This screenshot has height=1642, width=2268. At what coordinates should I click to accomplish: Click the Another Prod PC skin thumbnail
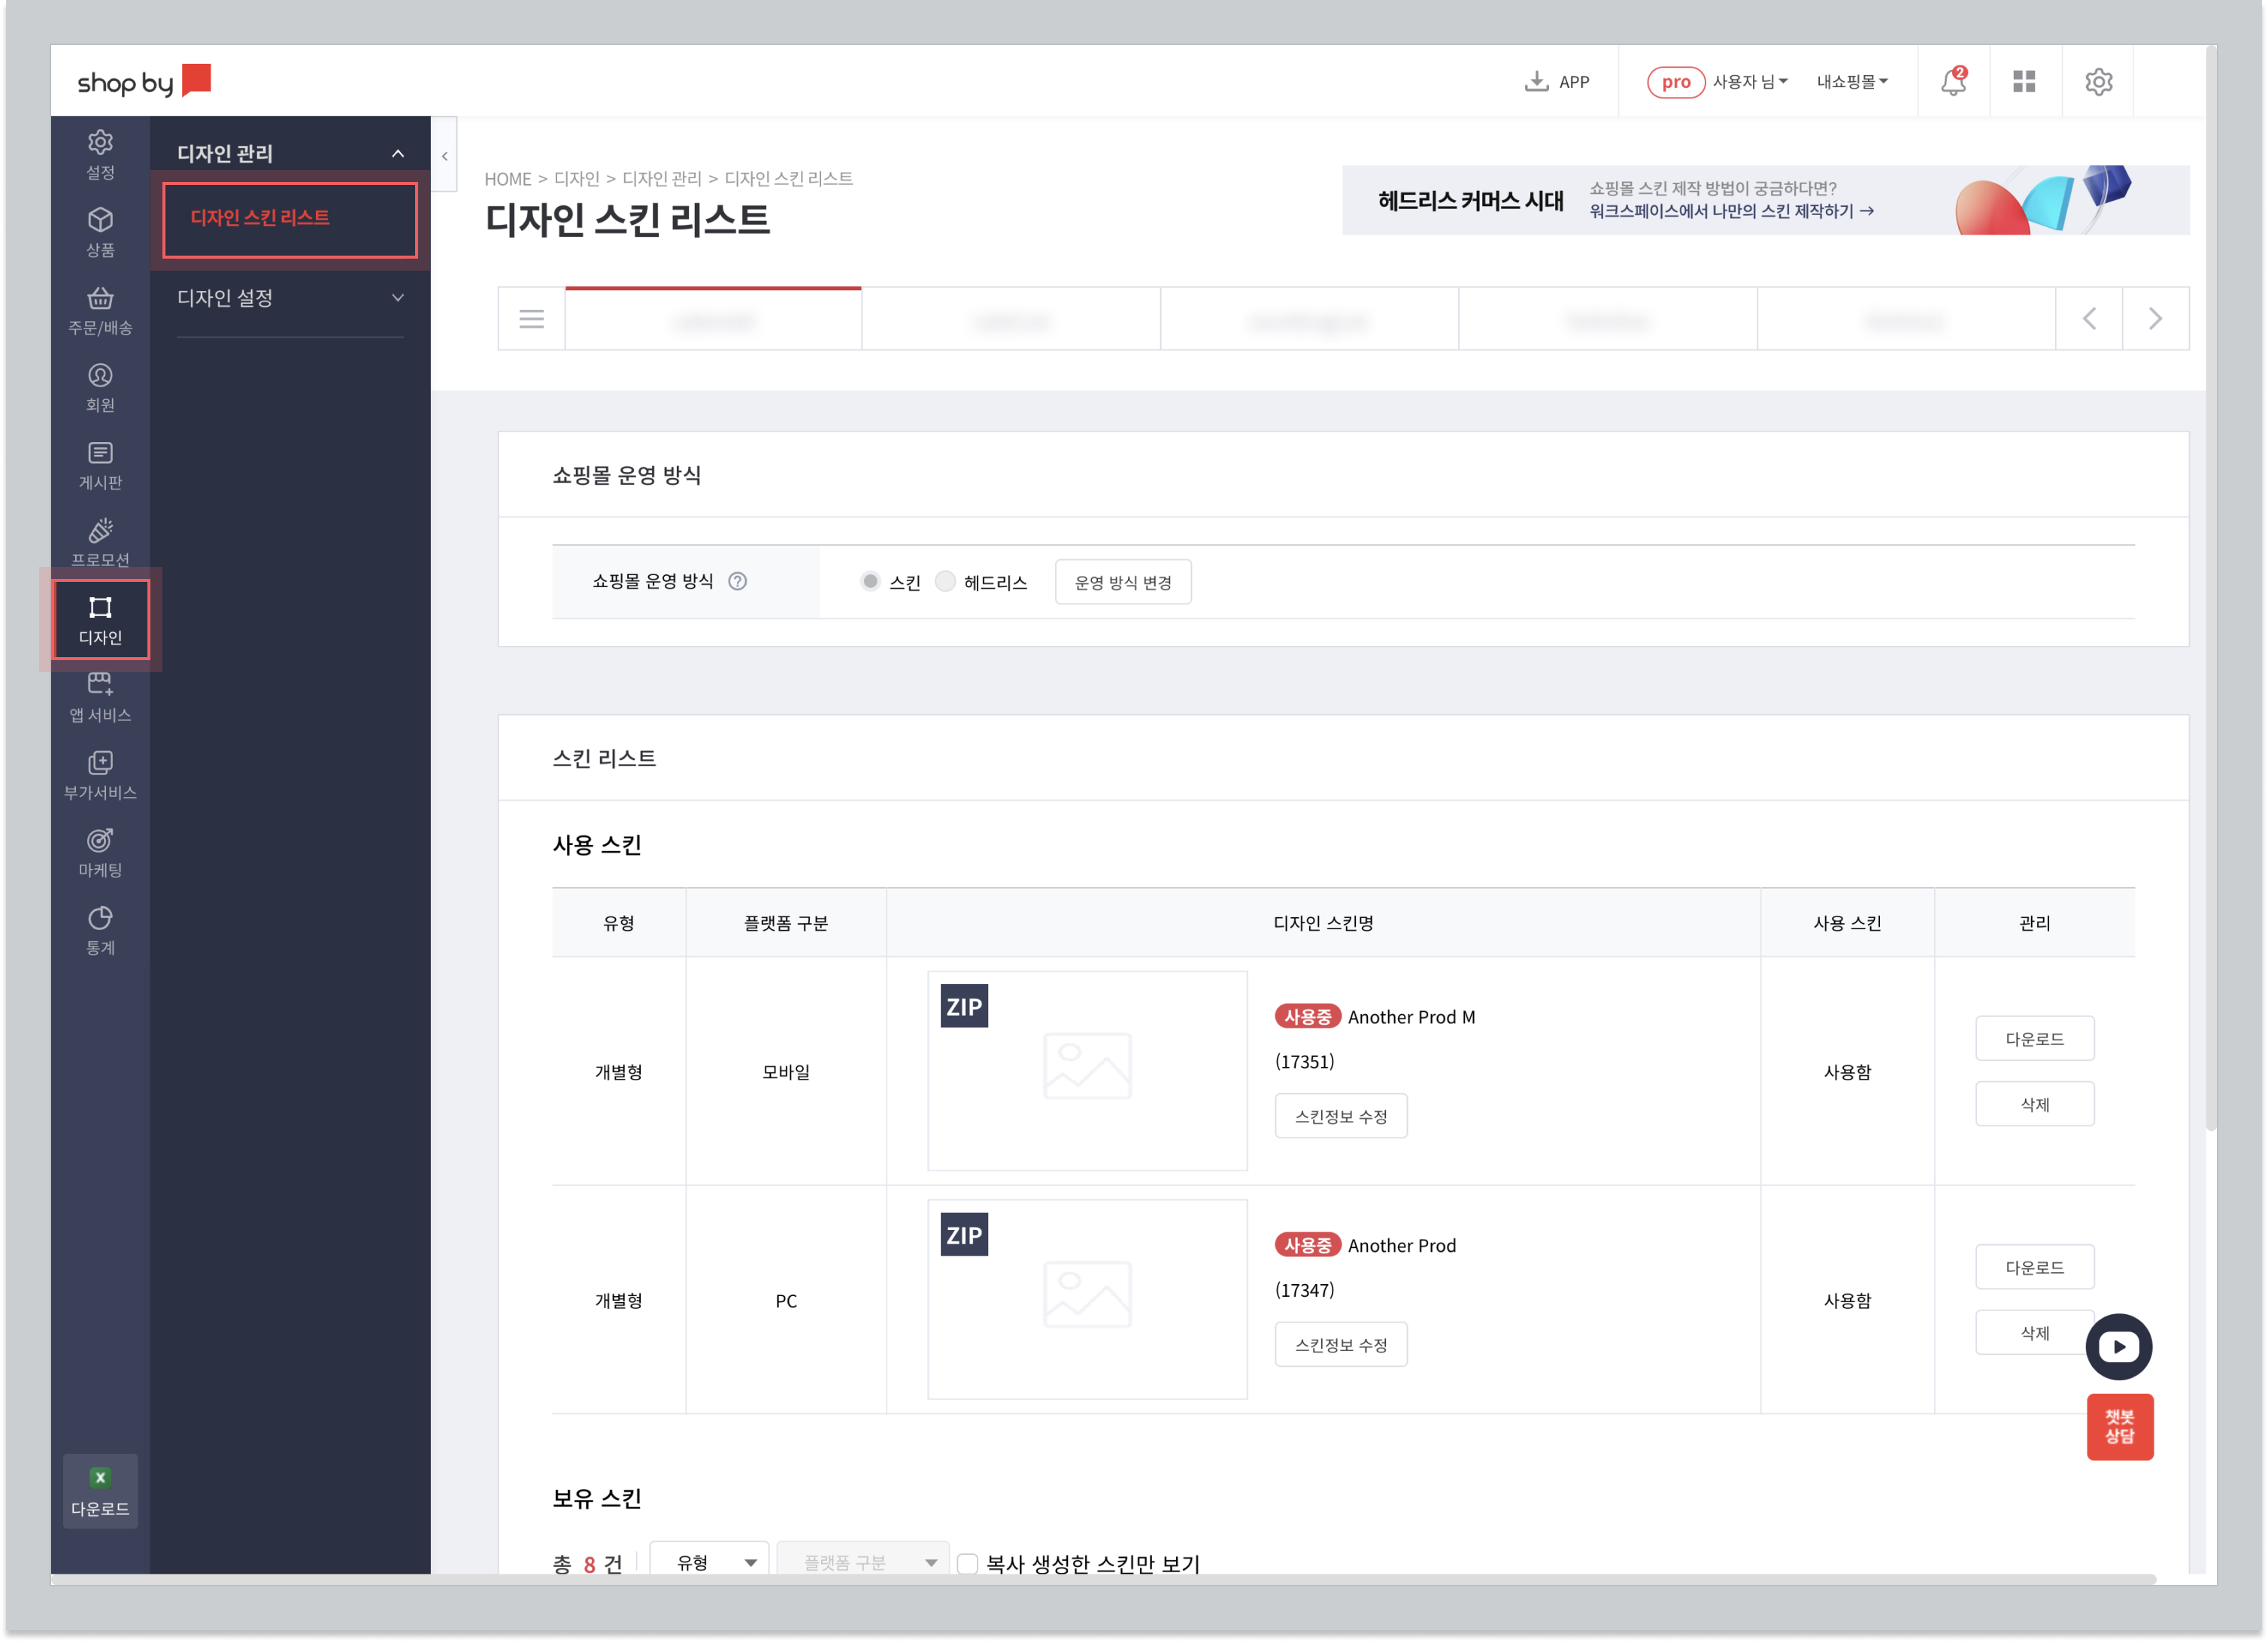(x=1087, y=1299)
